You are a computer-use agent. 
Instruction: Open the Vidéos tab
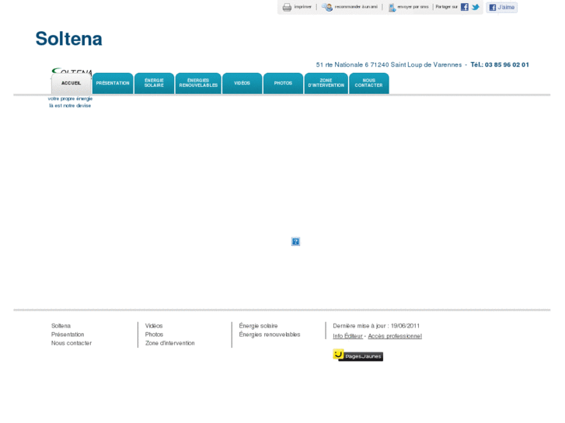point(242,83)
